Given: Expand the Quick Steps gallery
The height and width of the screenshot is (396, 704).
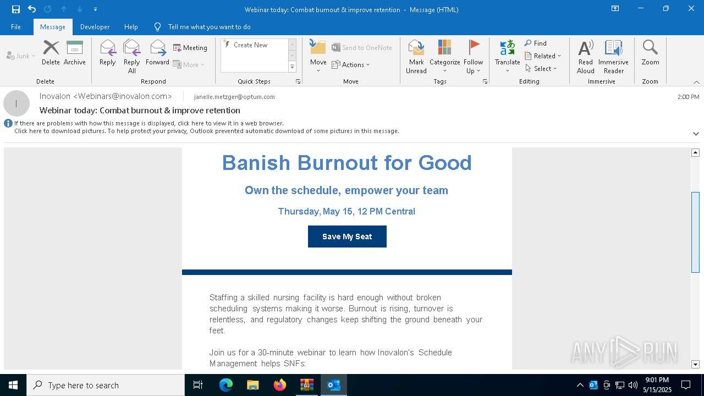Looking at the screenshot, I should pos(292,67).
